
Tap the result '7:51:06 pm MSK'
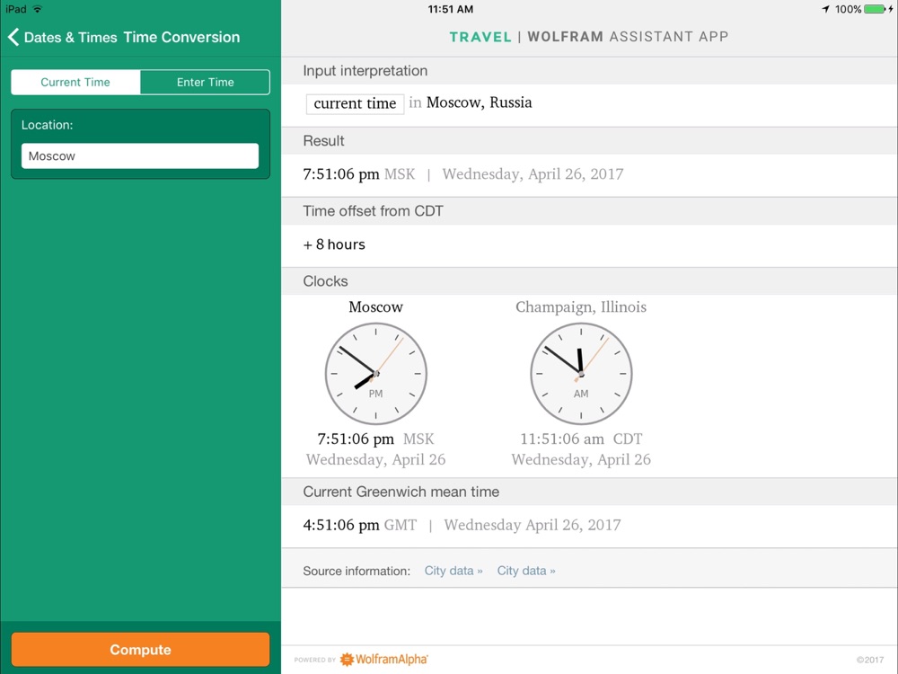[x=359, y=174]
